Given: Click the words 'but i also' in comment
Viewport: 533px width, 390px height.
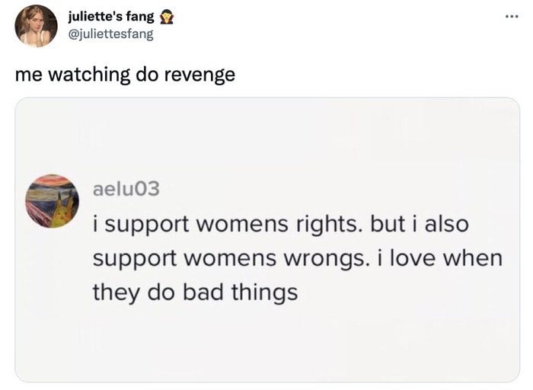Looking at the screenshot, I should click(x=420, y=224).
